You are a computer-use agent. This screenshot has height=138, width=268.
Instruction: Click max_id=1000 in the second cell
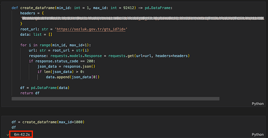click(x=71, y=122)
